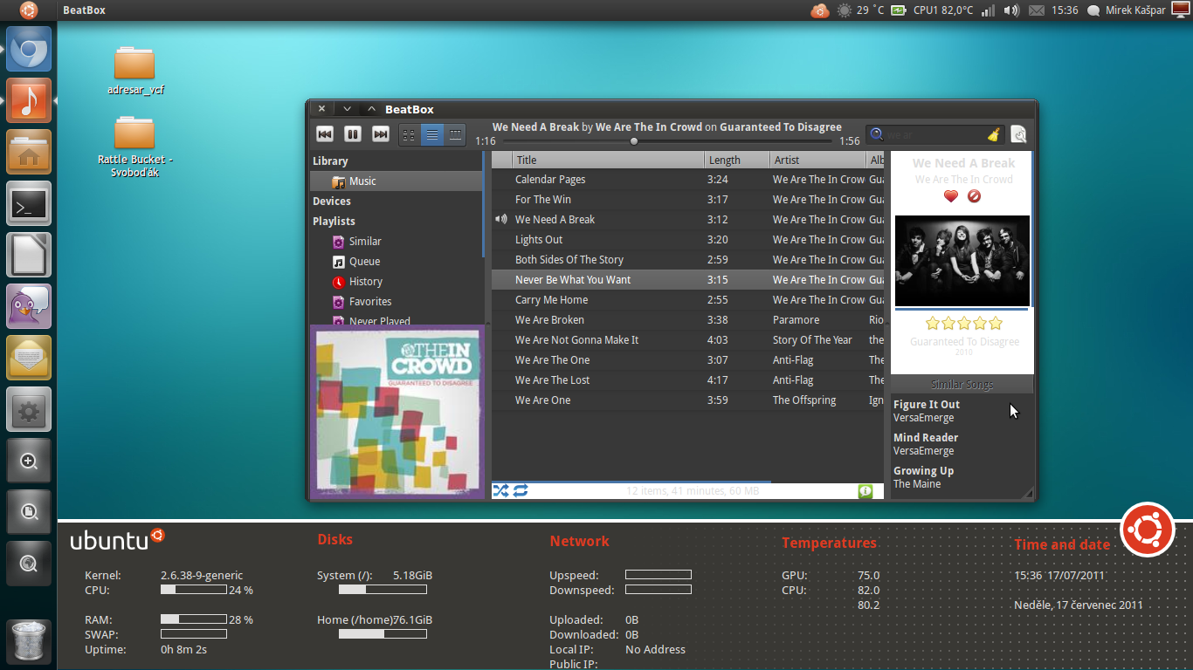The image size is (1193, 670).
Task: Sort songs by Artist column
Action: 818,160
